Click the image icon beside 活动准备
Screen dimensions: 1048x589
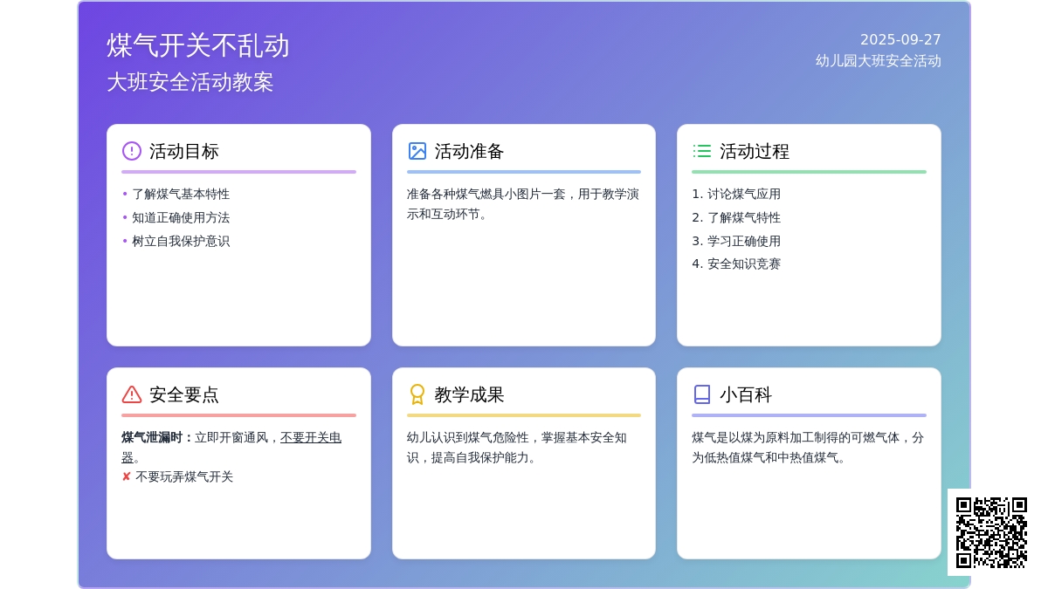tap(417, 151)
